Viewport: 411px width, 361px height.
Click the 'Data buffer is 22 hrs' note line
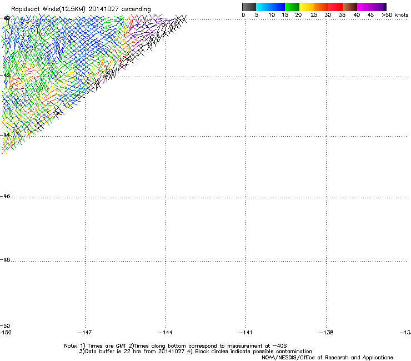pyautogui.click(x=196, y=352)
